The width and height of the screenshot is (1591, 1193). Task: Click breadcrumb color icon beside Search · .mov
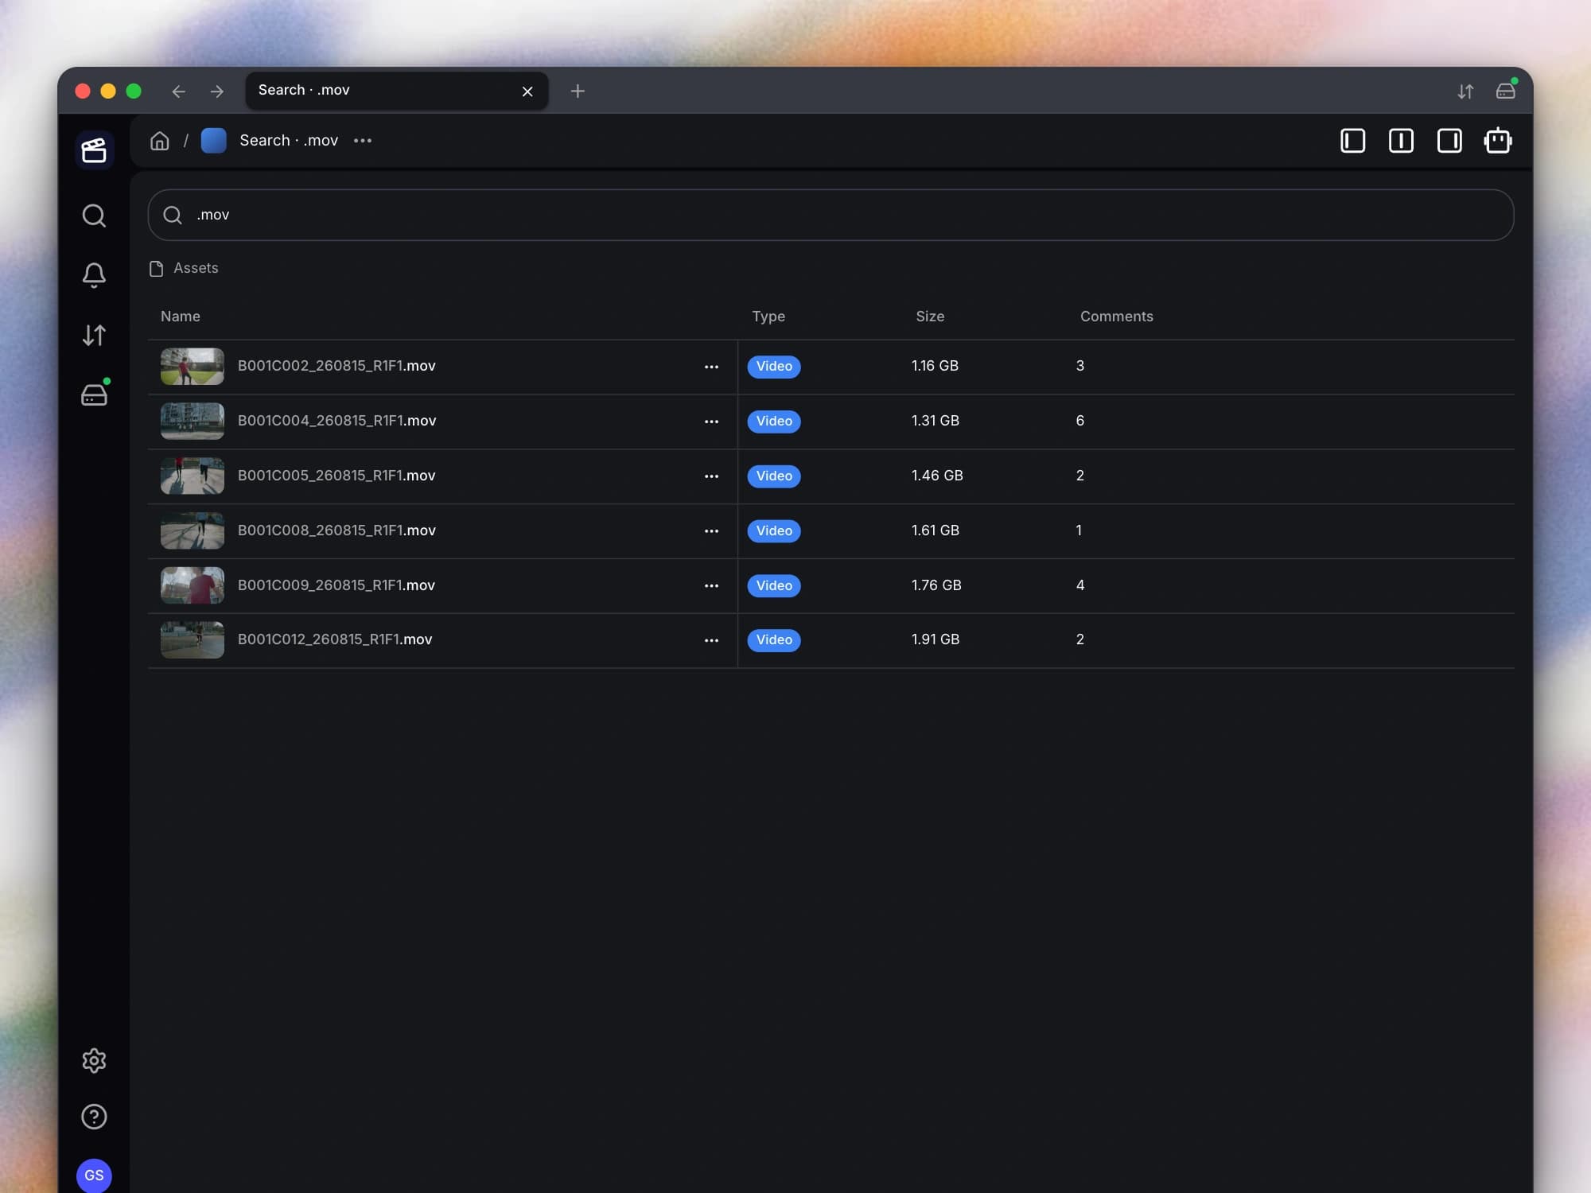[214, 141]
